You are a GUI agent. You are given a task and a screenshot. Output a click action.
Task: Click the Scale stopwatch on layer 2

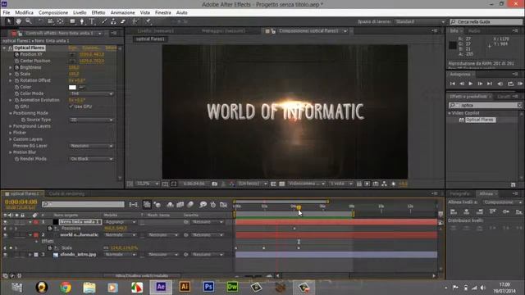tap(50, 247)
